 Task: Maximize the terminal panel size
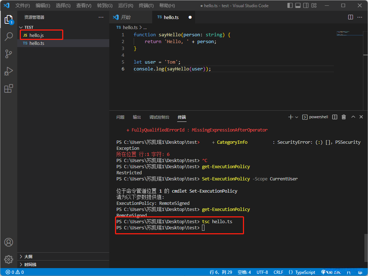click(x=353, y=117)
